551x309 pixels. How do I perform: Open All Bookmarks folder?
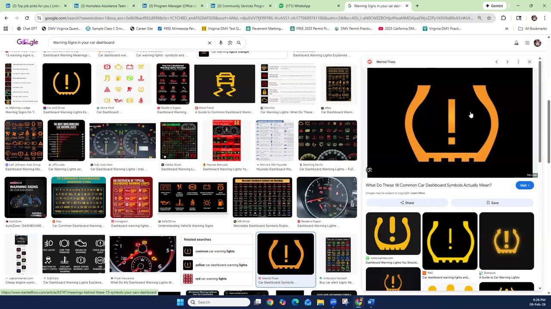click(x=532, y=29)
